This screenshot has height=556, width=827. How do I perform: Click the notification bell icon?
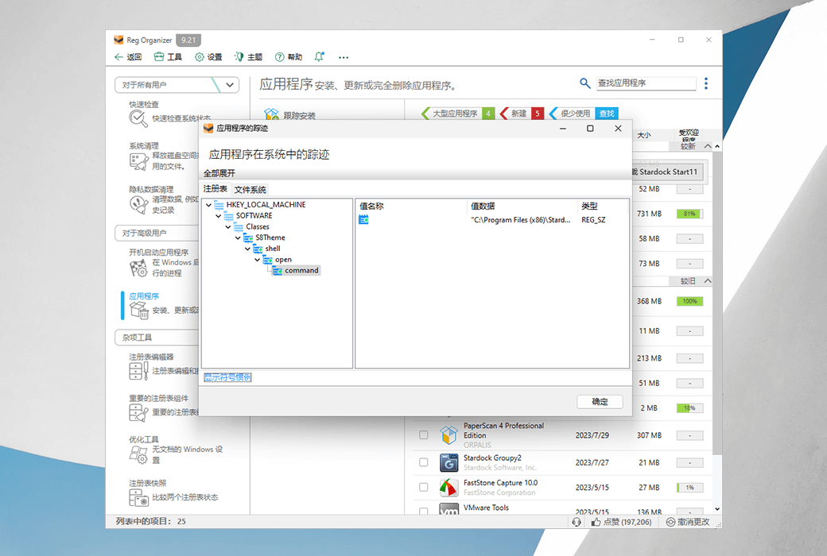(318, 56)
